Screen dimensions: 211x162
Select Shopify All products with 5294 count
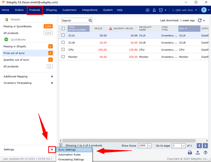[x=28, y=33]
